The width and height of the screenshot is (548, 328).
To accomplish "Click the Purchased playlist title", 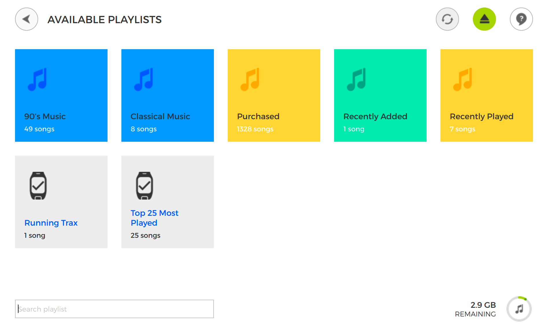I will (258, 116).
